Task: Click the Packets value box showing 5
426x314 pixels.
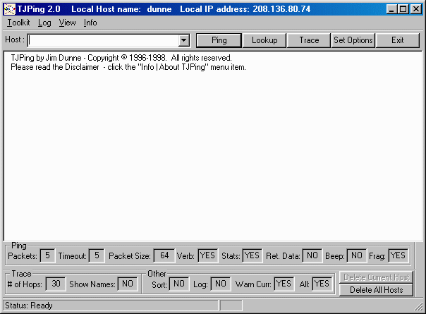Action: tap(47, 255)
